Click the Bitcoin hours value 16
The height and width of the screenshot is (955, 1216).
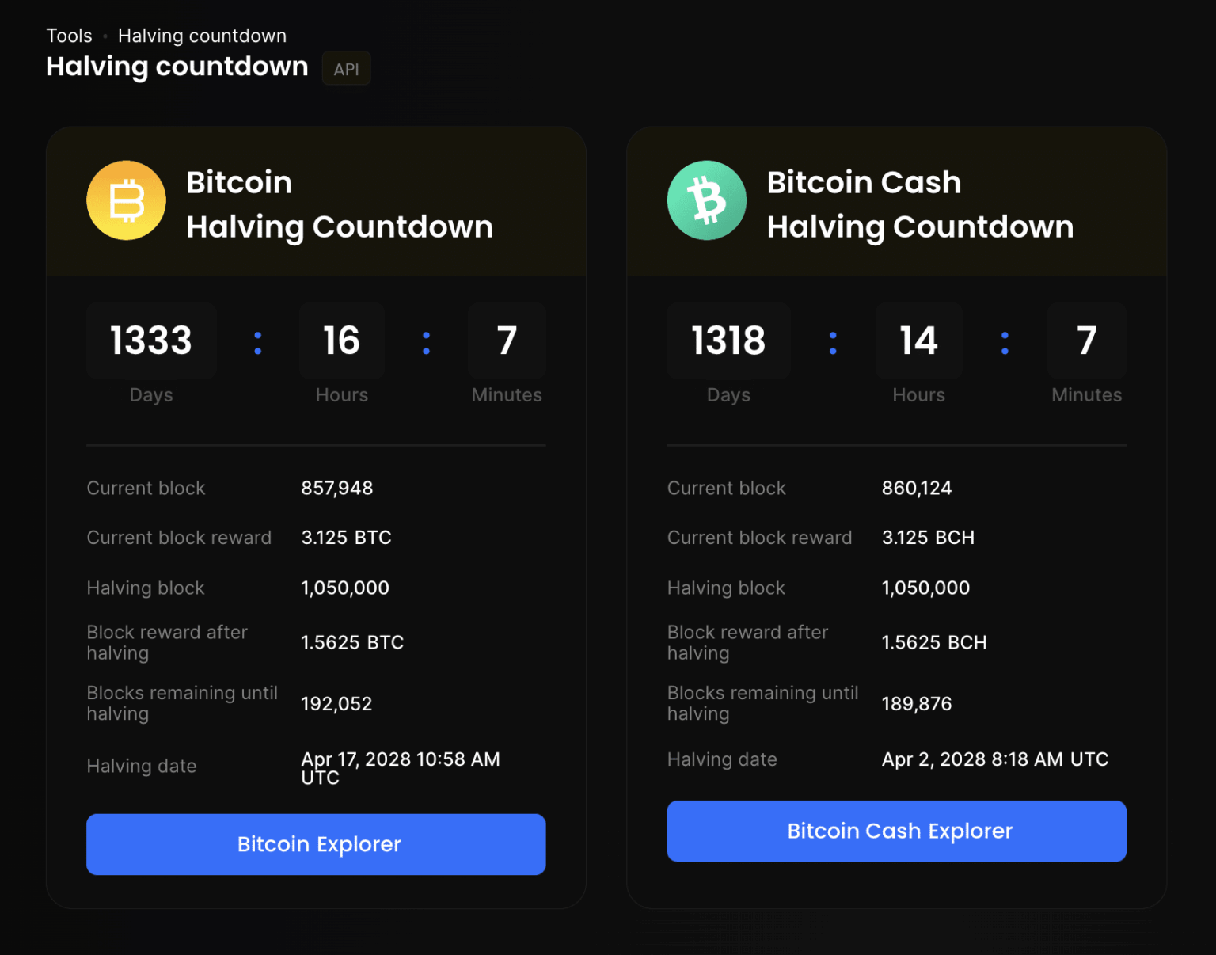click(x=341, y=341)
